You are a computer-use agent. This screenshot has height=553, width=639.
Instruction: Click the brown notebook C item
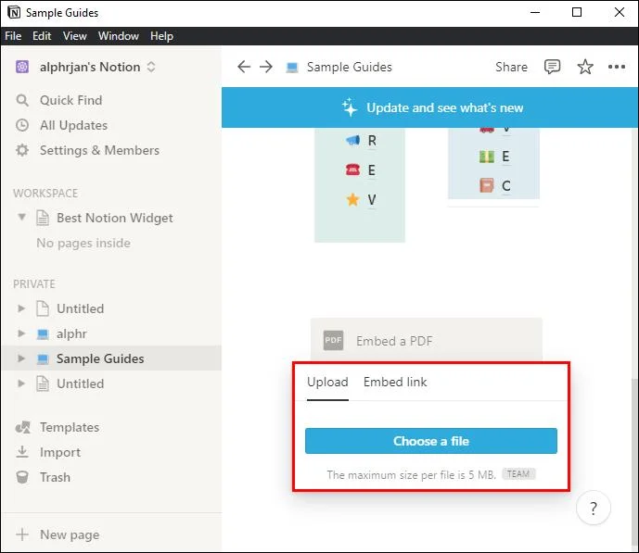[x=494, y=185]
